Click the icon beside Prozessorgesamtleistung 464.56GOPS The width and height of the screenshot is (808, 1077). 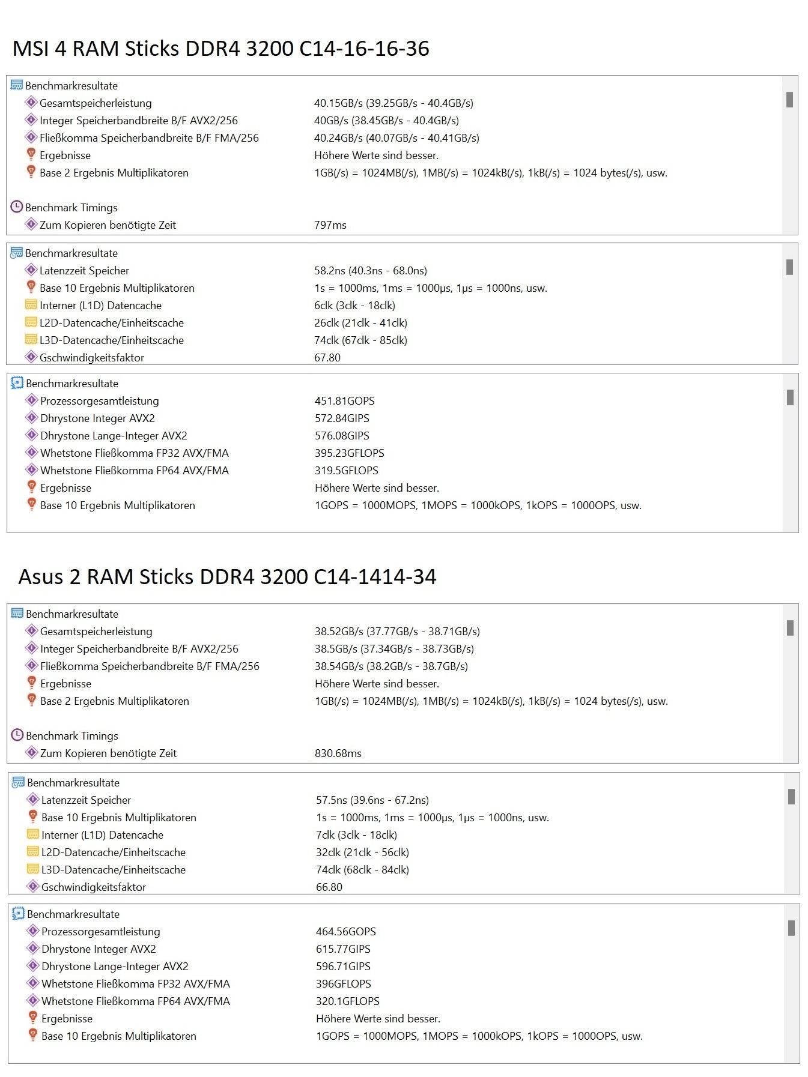pos(33,931)
